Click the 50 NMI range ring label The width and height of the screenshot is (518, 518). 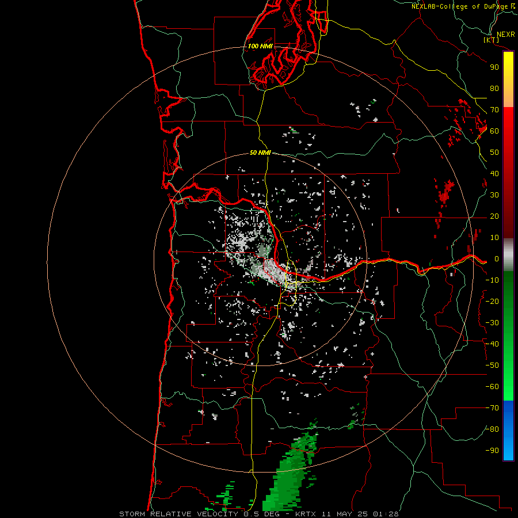point(260,153)
